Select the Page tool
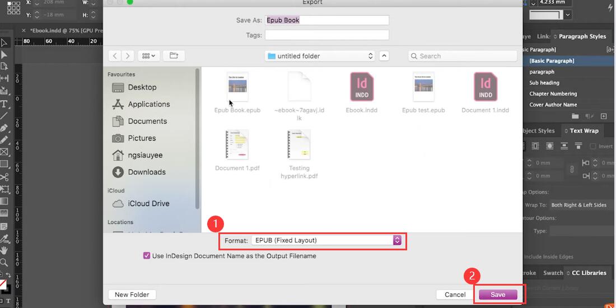Viewport: 616px width, 308px height. [x=4, y=66]
